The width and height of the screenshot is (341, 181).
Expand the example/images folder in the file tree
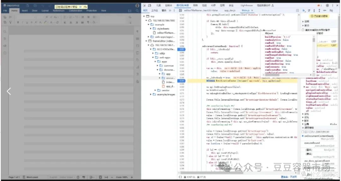click(x=151, y=94)
